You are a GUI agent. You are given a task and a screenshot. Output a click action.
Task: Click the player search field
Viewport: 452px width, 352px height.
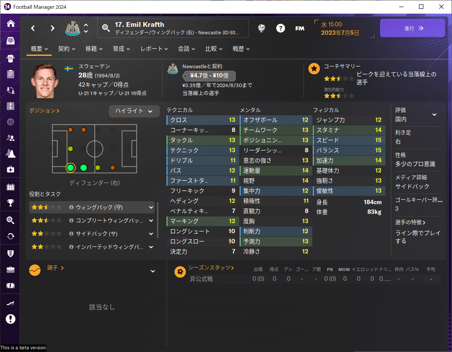click(x=173, y=28)
